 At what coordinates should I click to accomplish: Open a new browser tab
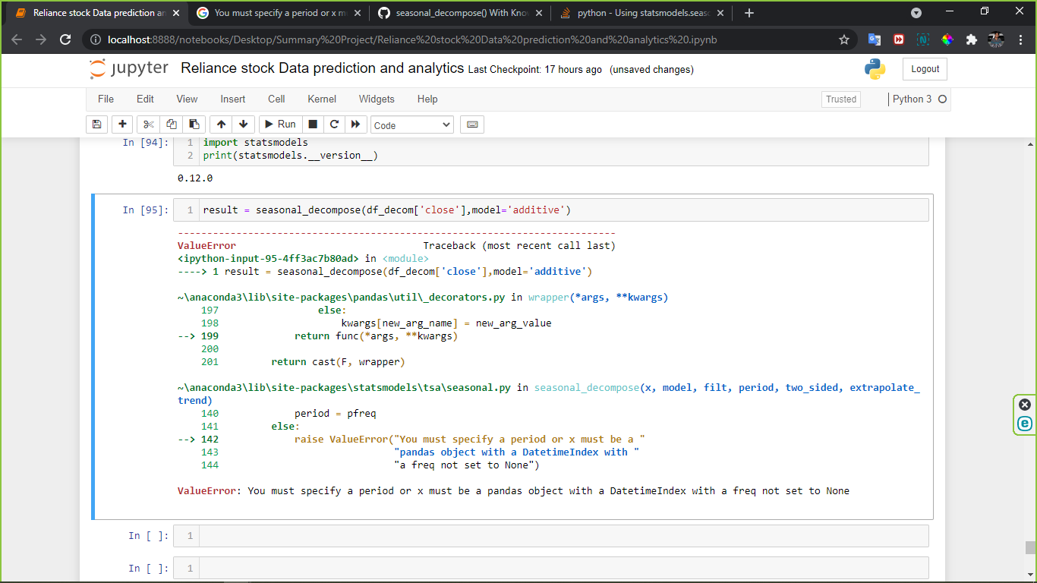pyautogui.click(x=750, y=13)
